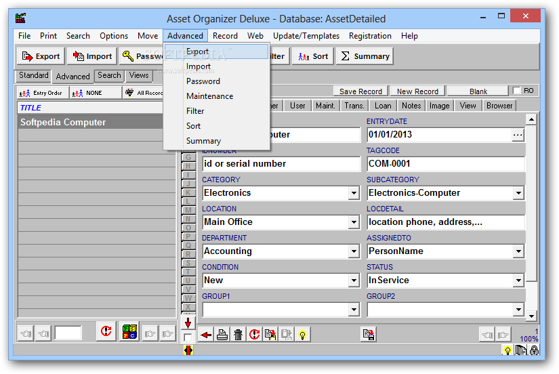Open the CONDITION dropdown showing New
The image size is (559, 374).
(x=354, y=280)
